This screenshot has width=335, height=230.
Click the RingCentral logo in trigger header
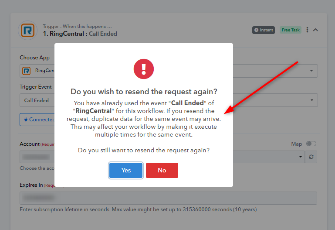click(x=27, y=30)
